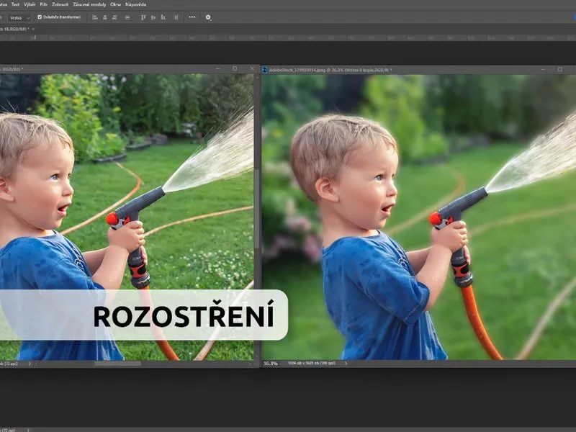
Task: Open the Výběr menu
Action: (x=30, y=4)
